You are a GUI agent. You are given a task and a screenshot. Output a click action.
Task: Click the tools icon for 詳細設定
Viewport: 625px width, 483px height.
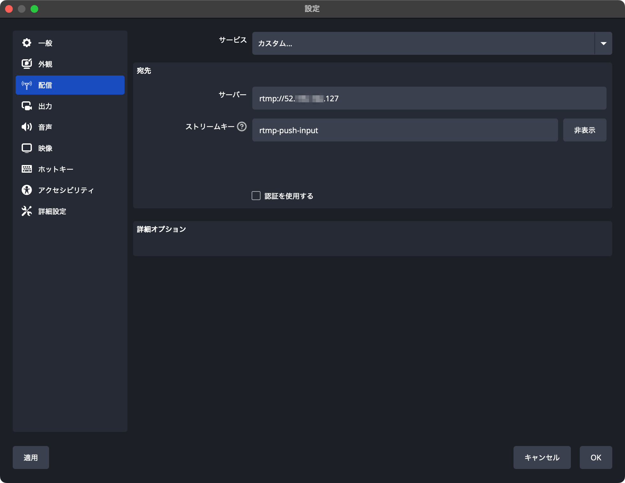[x=27, y=211]
